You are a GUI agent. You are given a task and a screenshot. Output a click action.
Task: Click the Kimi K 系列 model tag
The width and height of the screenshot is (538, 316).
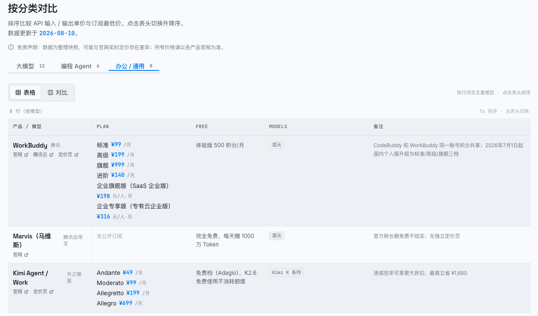click(286, 272)
